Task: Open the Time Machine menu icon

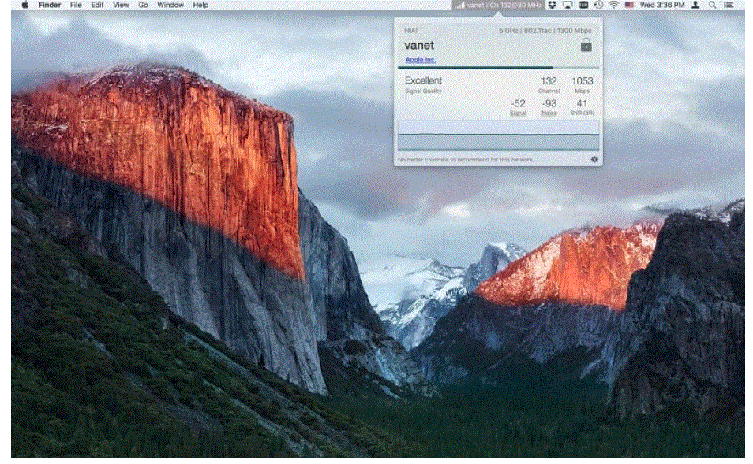Action: tap(598, 5)
